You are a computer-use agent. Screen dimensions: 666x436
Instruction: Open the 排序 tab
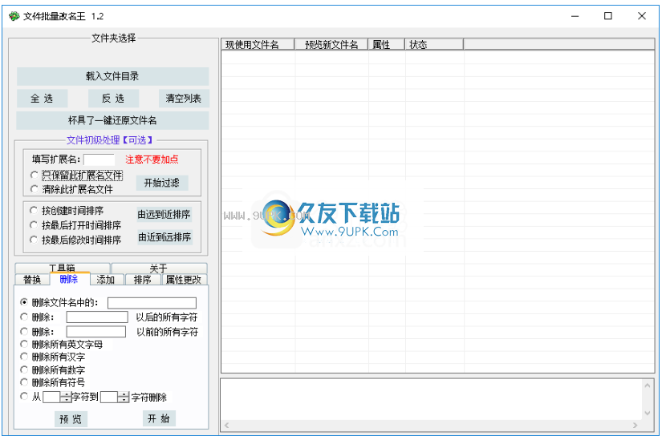click(x=143, y=280)
